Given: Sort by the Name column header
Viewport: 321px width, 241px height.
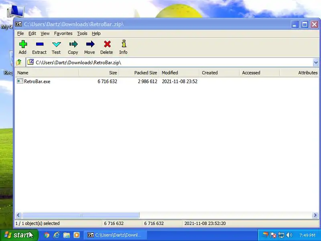Looking at the screenshot, I should pos(47,73).
